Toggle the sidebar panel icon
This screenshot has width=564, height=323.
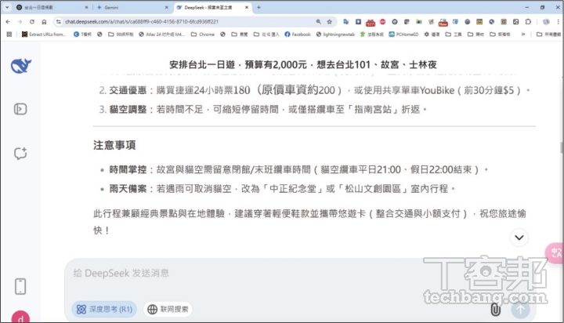coord(20,109)
